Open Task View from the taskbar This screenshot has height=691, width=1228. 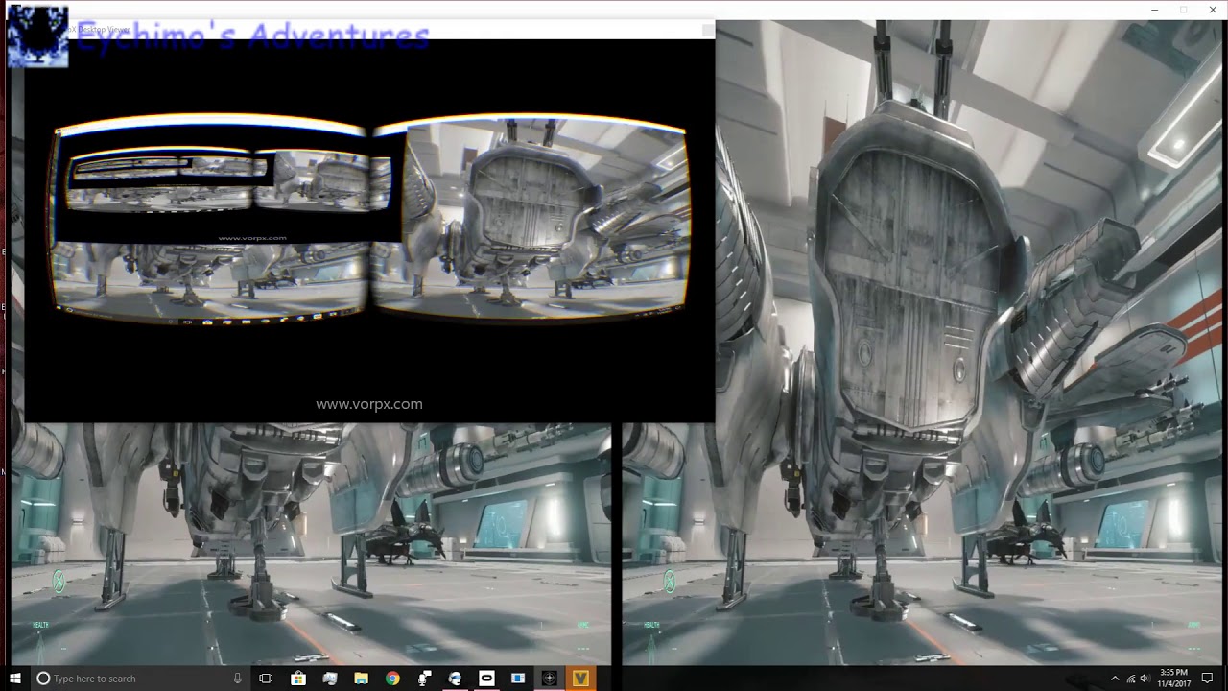click(x=266, y=679)
